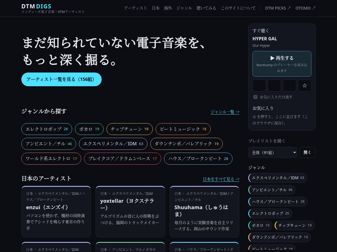Click sidebar genre tag アンビエント／チル 46

pos(272,190)
